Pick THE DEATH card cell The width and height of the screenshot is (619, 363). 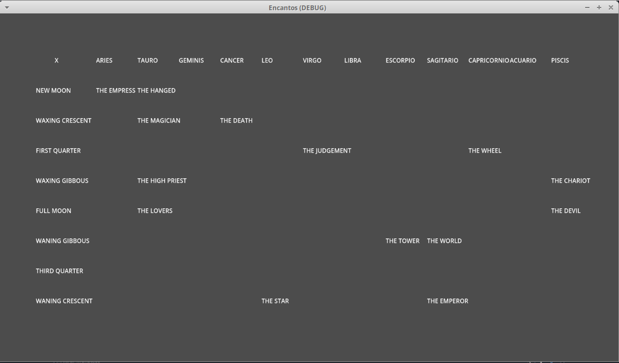236,120
